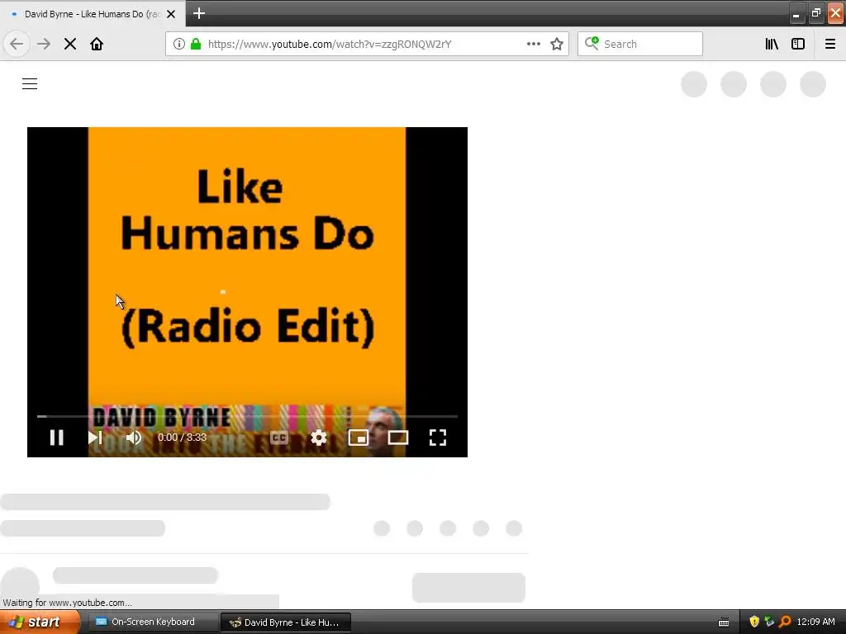Pause the video with the pause button
Screen dimensions: 846x634
click(57, 438)
